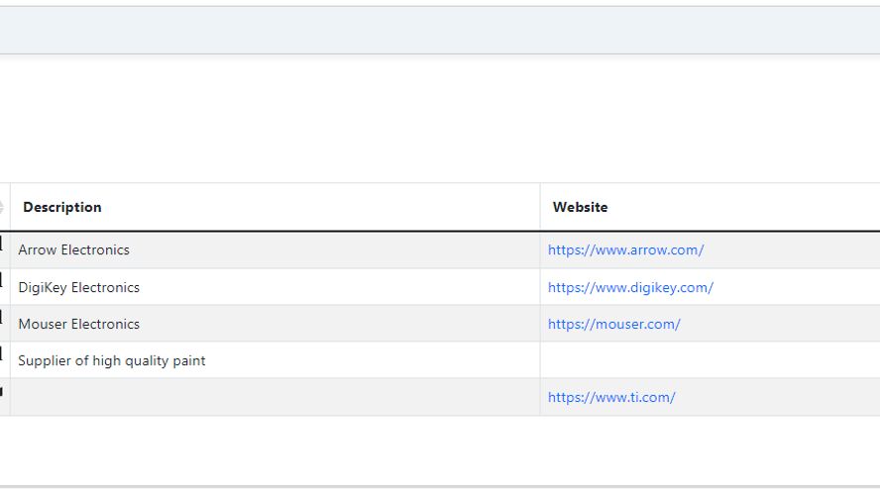Open the https://www.digikey.com/ website link

[630, 287]
